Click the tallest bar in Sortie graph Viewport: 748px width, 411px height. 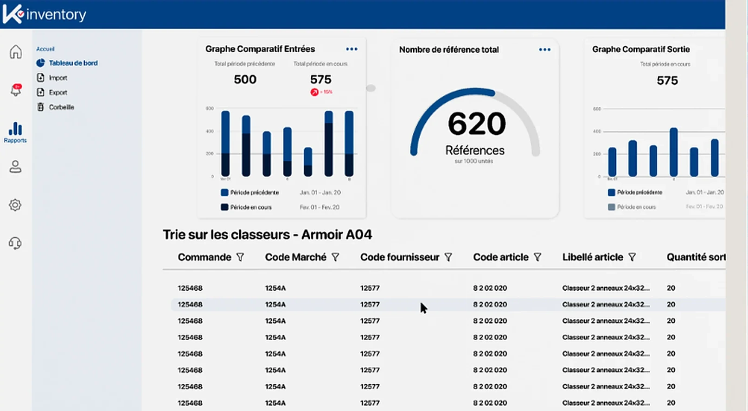click(x=674, y=152)
